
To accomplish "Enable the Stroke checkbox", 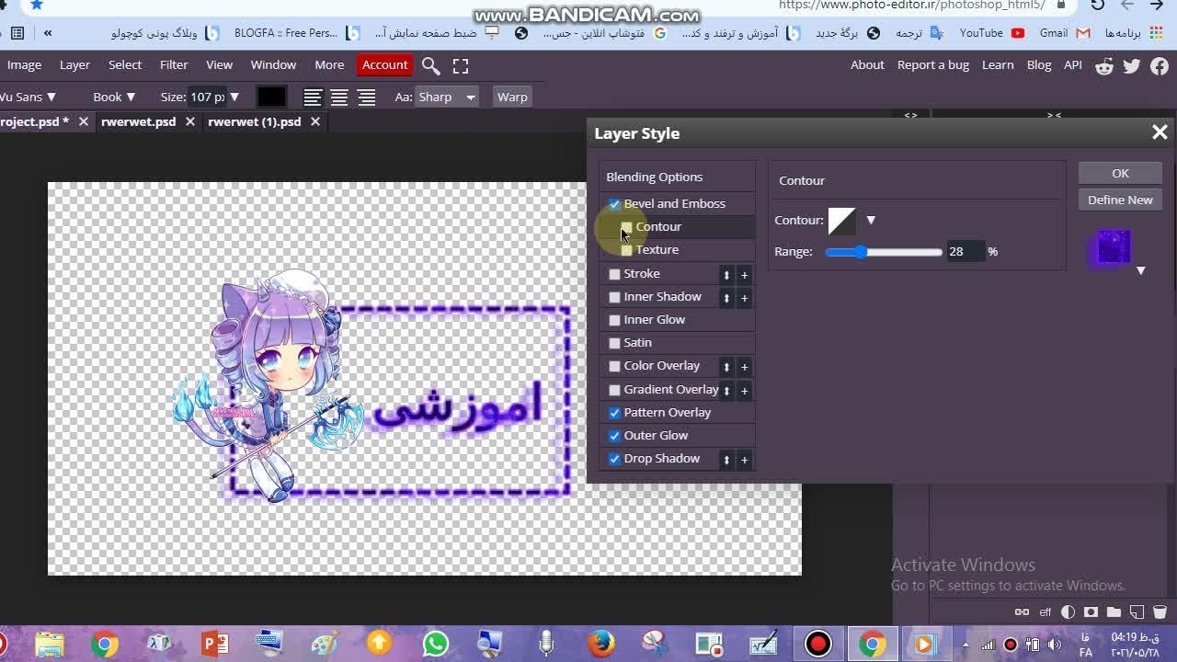I will click(x=614, y=274).
